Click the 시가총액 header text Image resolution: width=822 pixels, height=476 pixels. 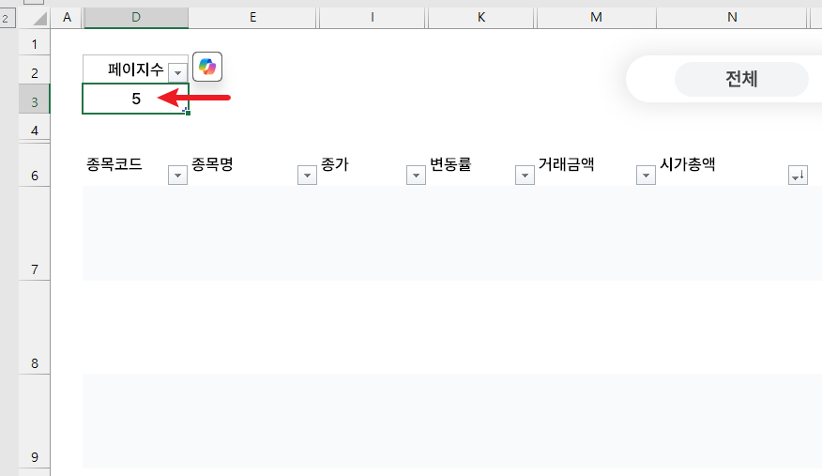[x=687, y=164]
